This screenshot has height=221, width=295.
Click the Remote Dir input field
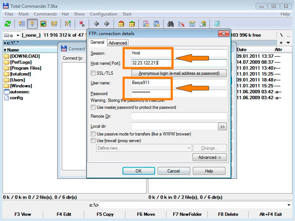[x=179, y=116]
